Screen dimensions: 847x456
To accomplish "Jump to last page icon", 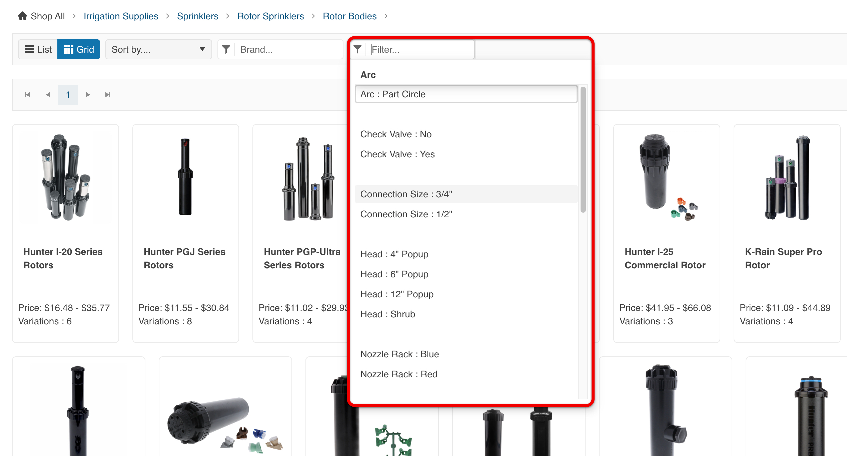I will point(107,95).
